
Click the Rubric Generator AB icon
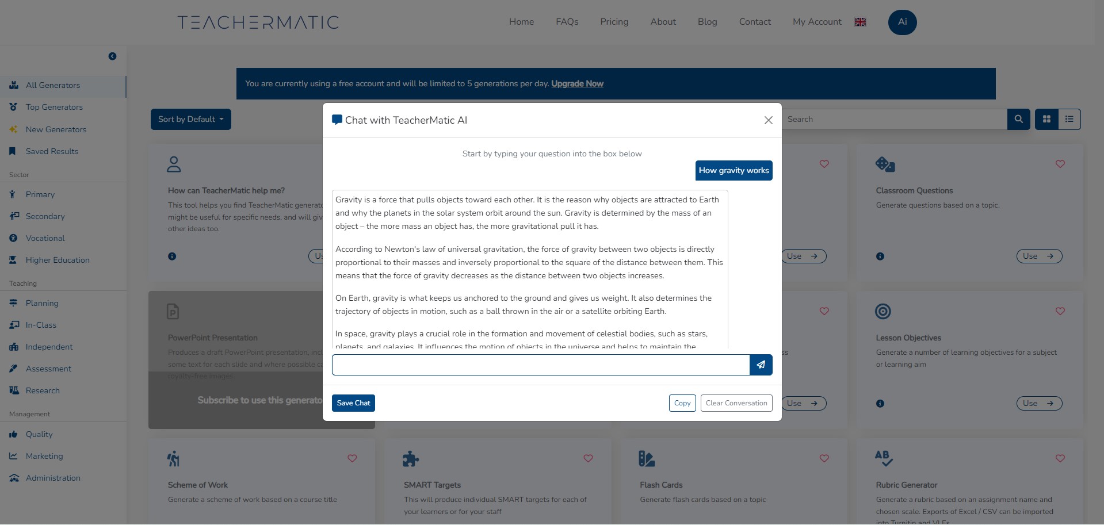[x=884, y=458]
